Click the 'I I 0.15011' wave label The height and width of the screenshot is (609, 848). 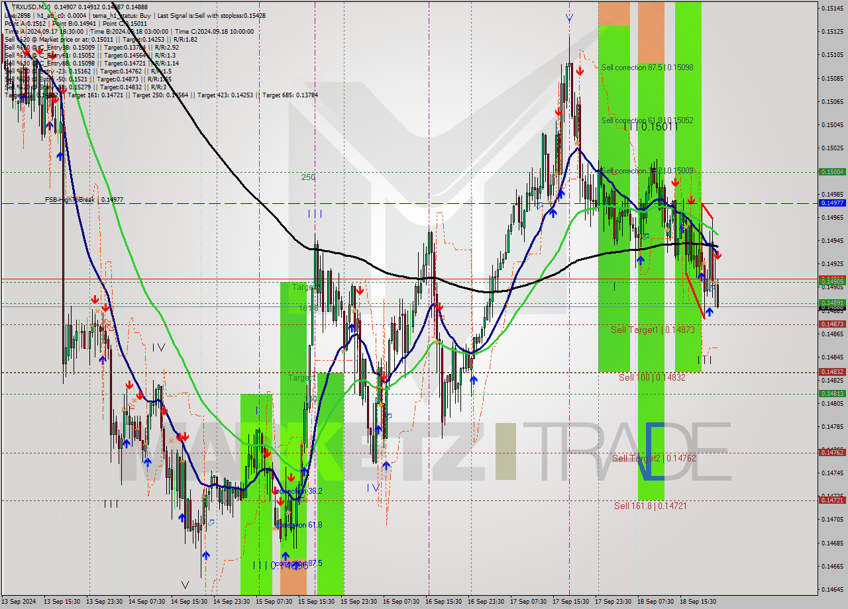click(651, 126)
